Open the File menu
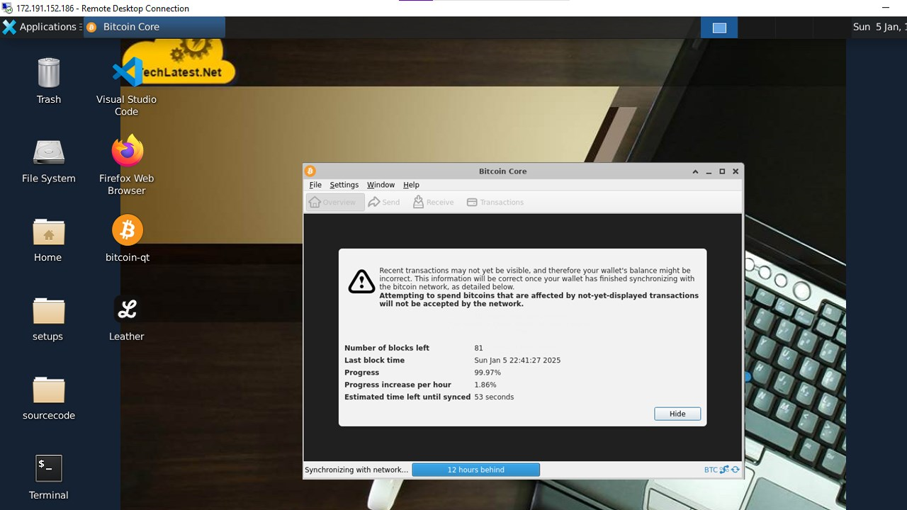Viewport: 907px width, 510px height. point(315,185)
